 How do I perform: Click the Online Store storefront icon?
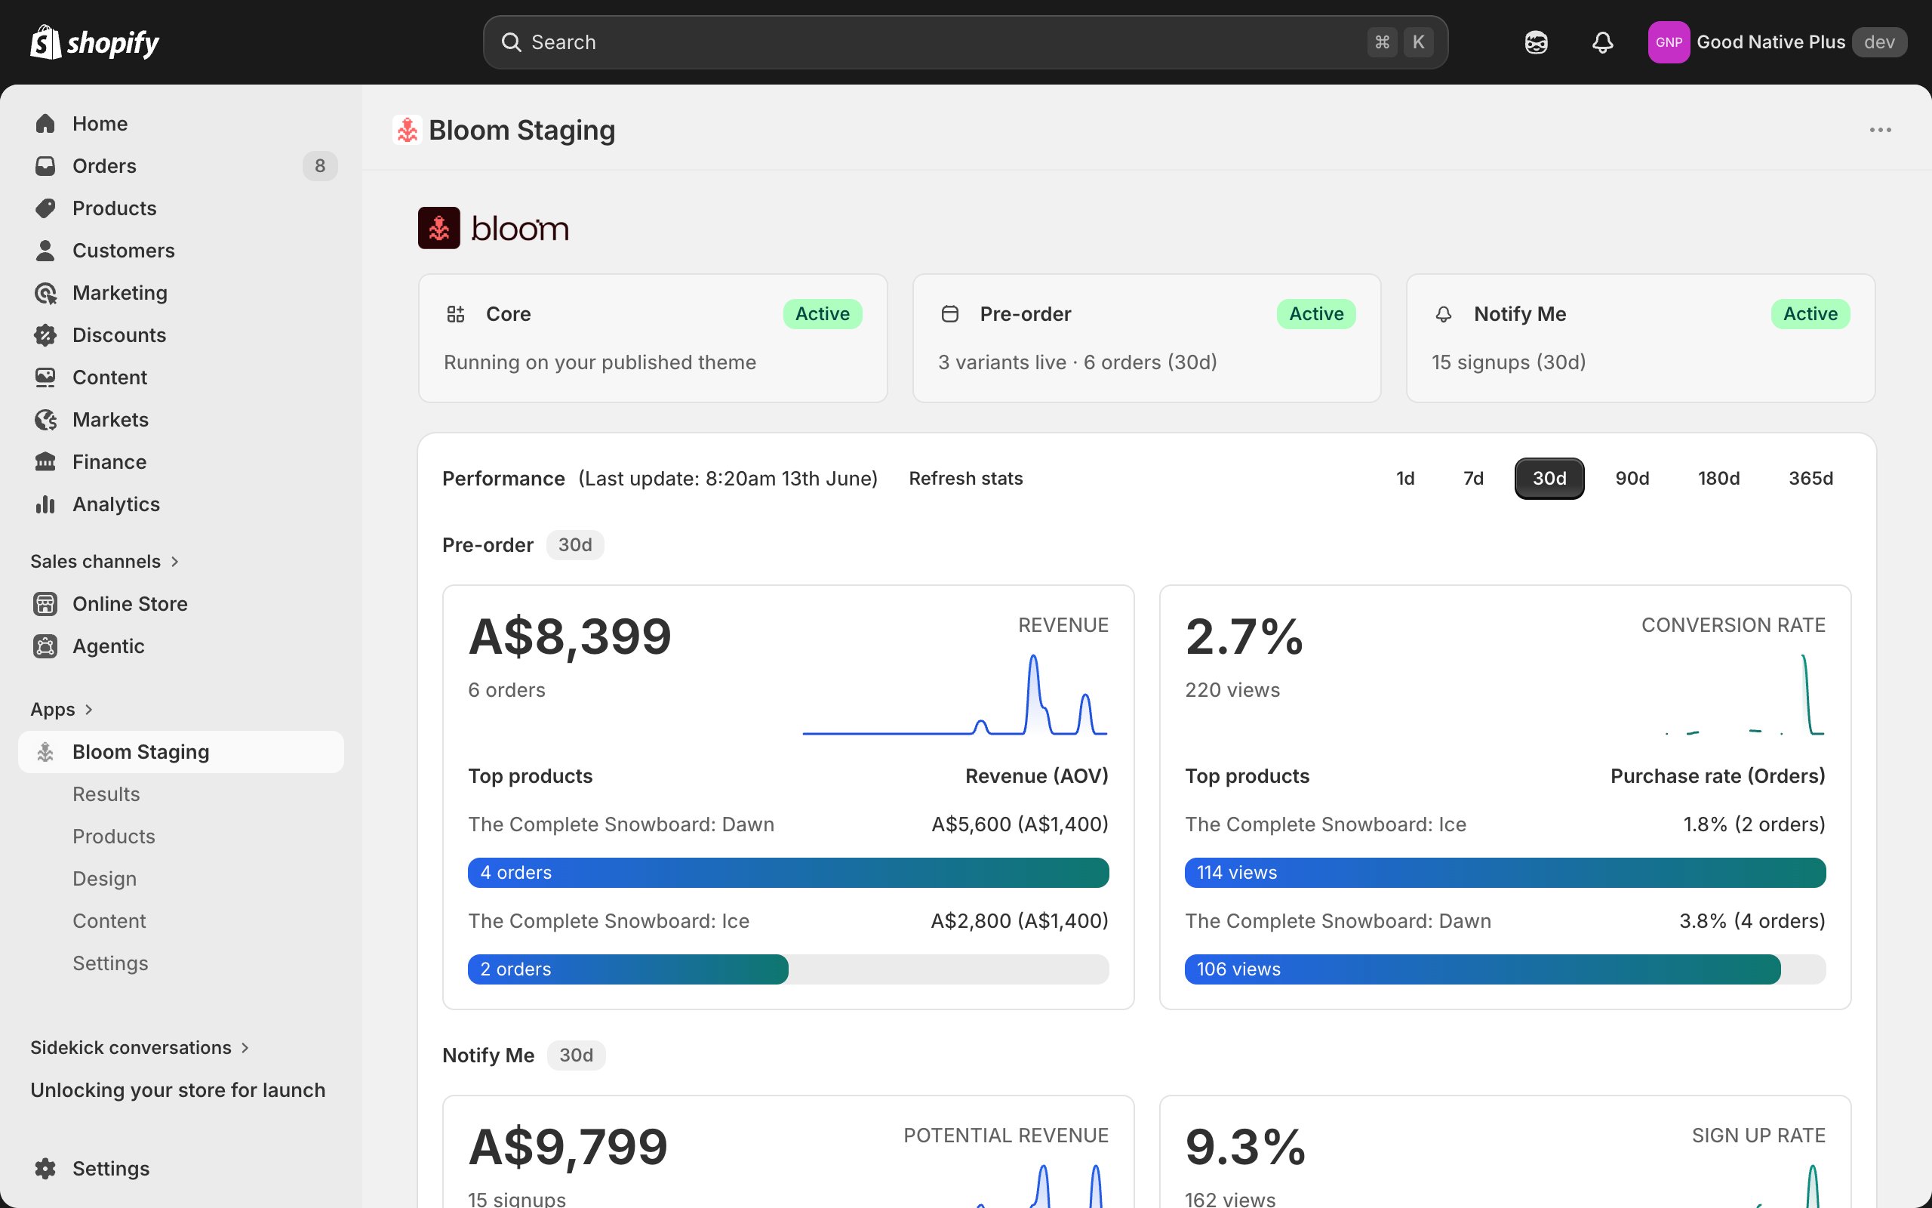[45, 604]
